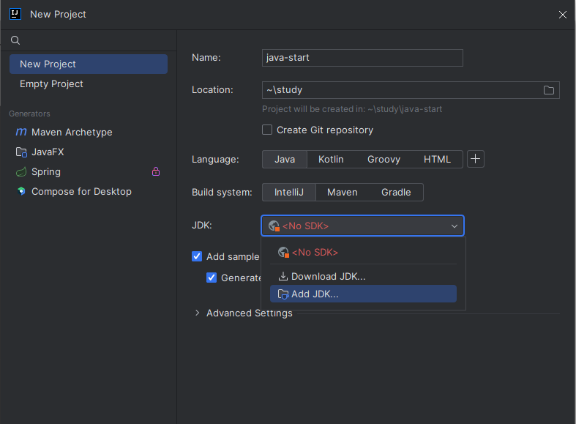Click the pink lock icon beside Spring
576x424 pixels.
tap(155, 172)
